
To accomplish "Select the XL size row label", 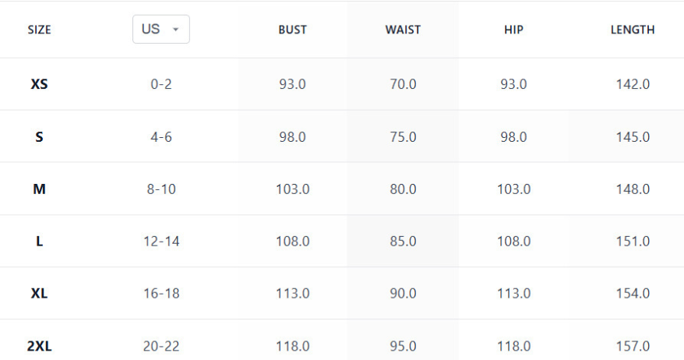I will tap(39, 294).
